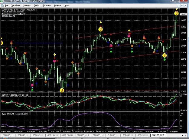The width and height of the screenshot is (189, 139).
Task: Click the 1.4025 price scale label
Action: pos(183,20)
